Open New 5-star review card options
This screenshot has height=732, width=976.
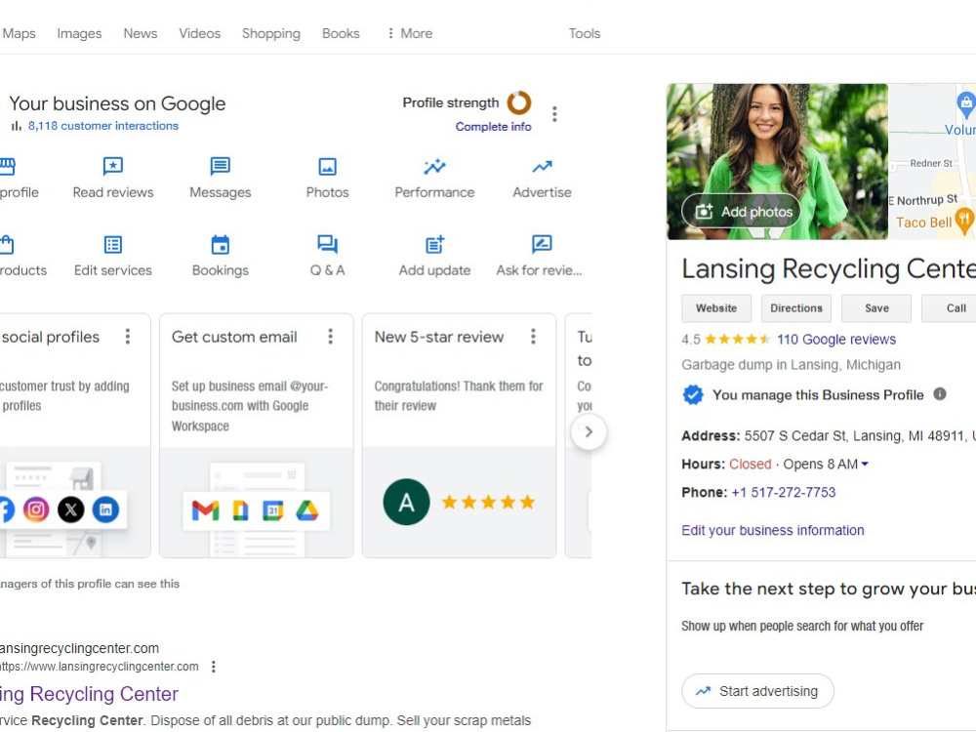(534, 337)
